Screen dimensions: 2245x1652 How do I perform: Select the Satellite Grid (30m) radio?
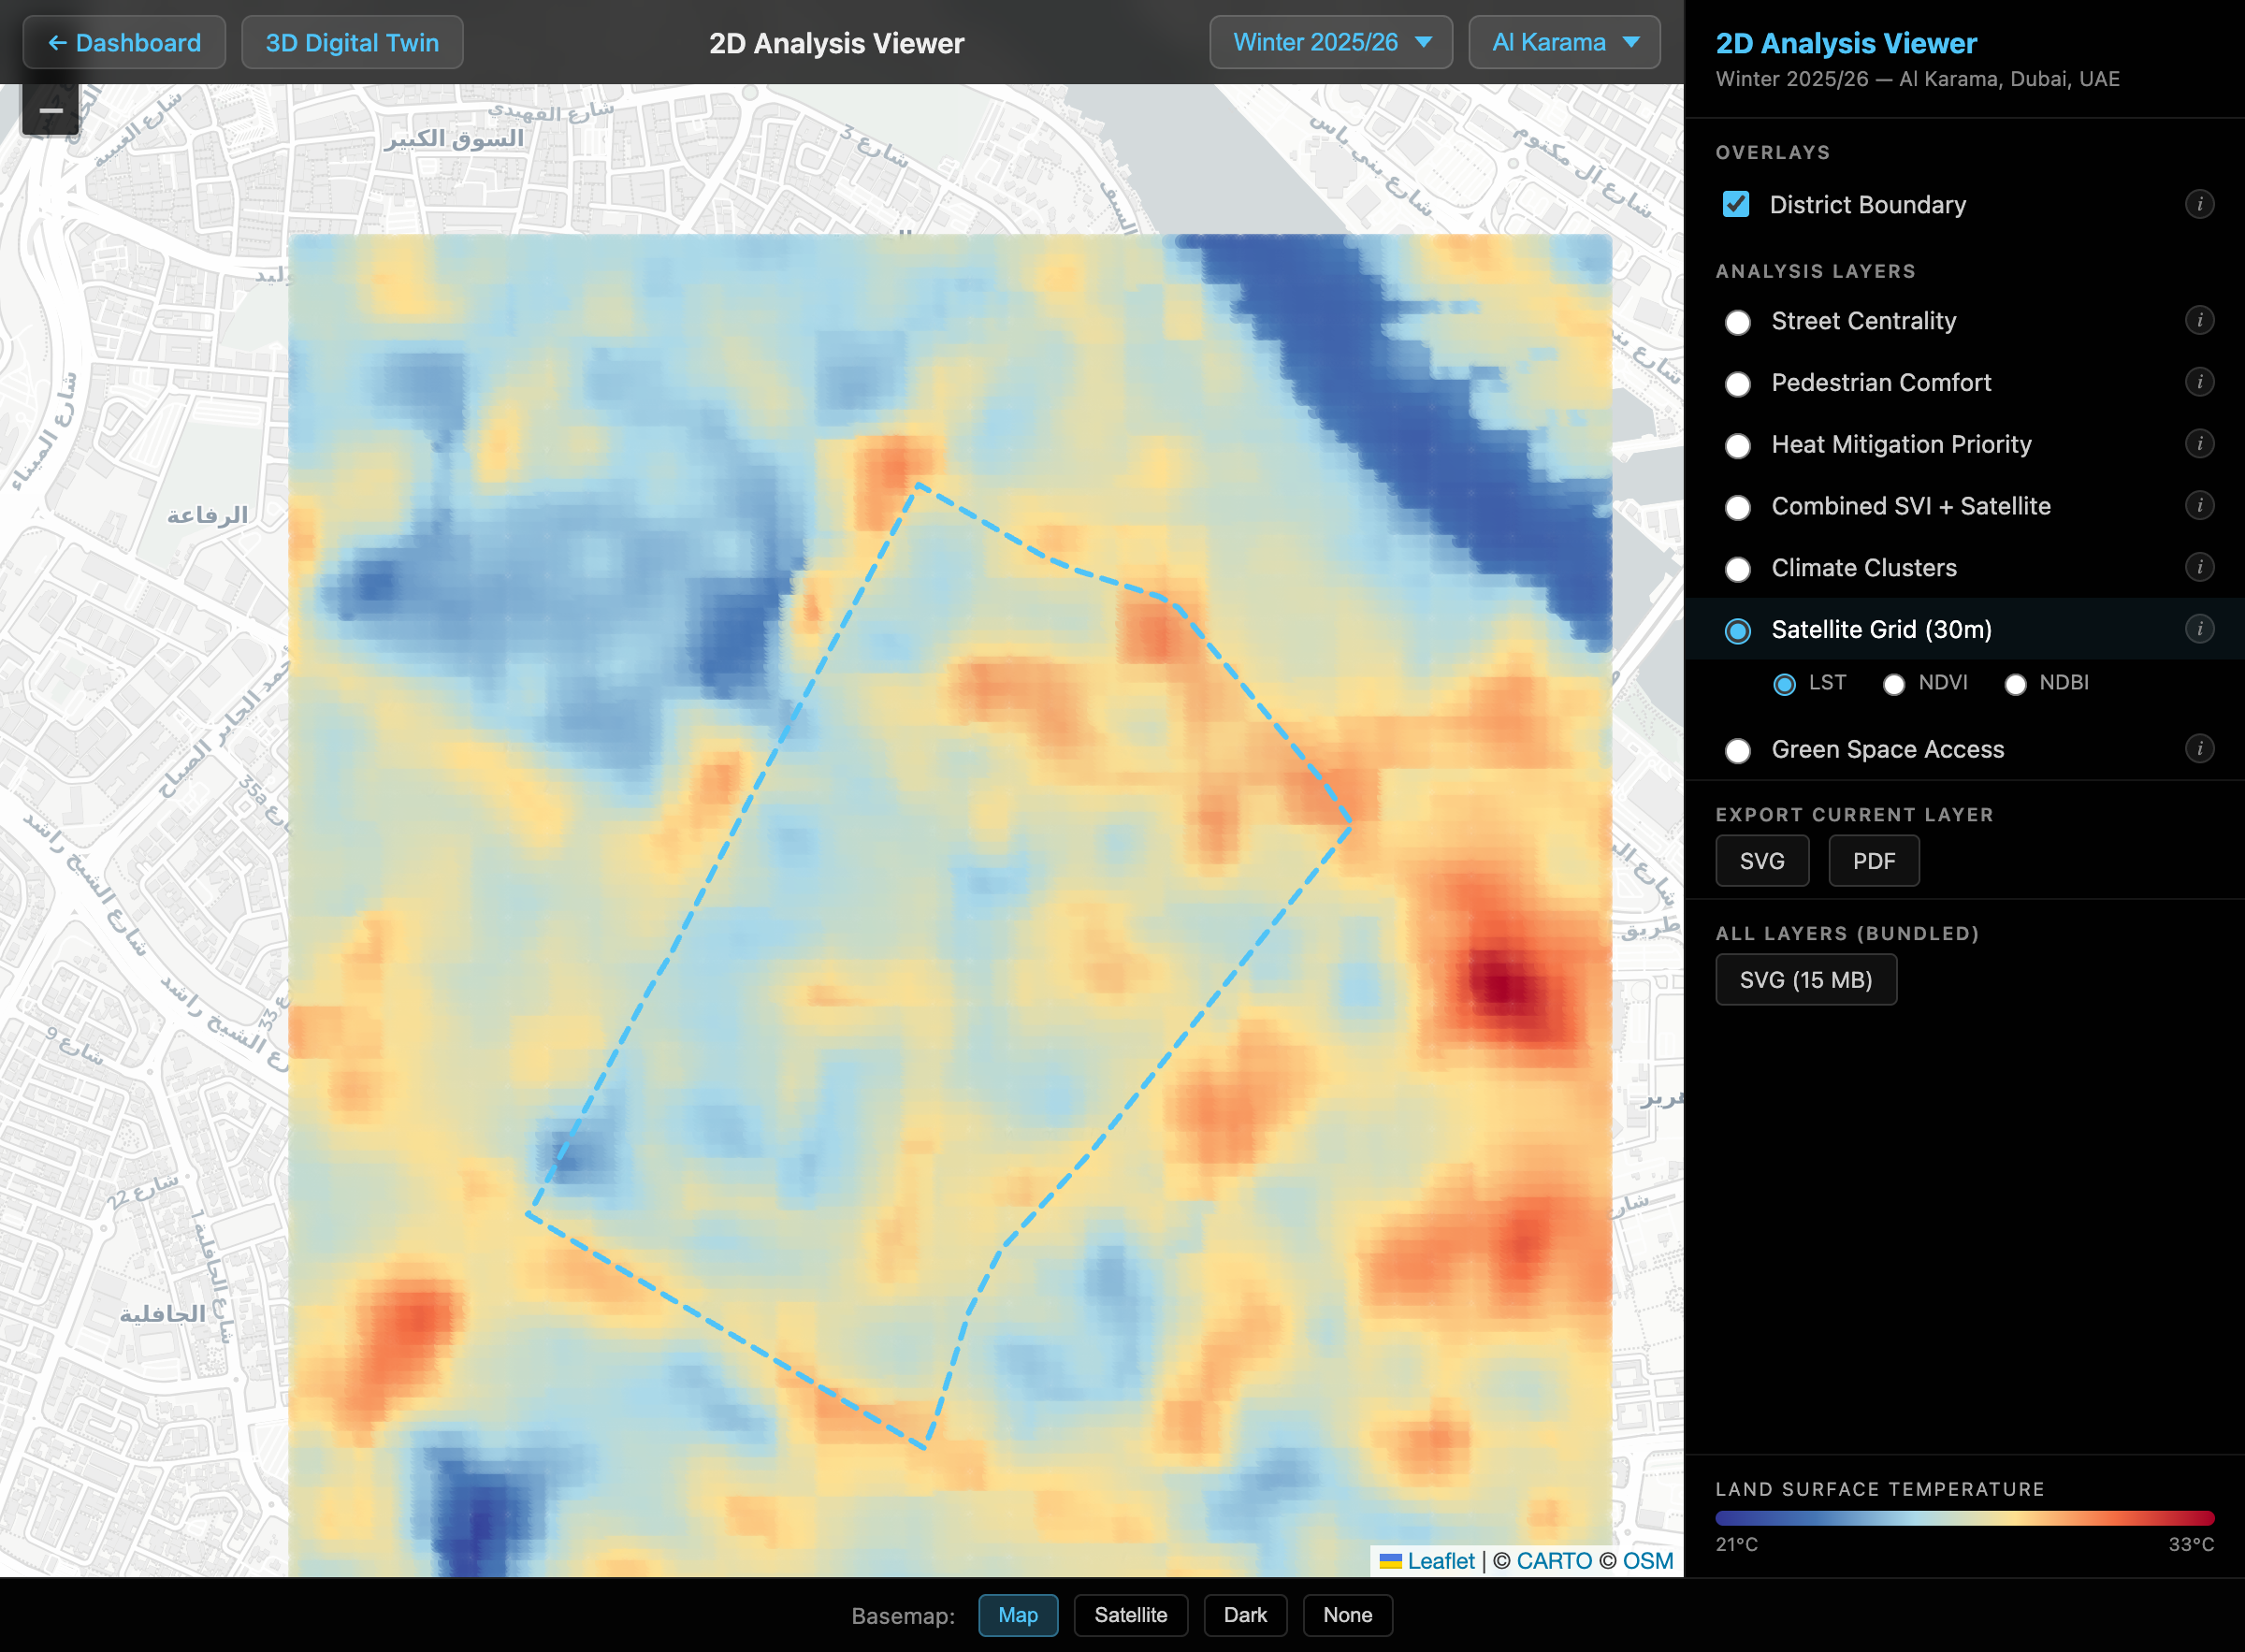[x=1738, y=631]
